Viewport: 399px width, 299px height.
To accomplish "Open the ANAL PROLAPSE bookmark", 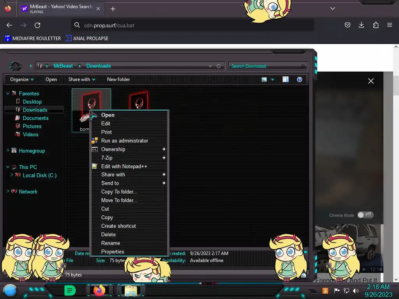I will pyautogui.click(x=87, y=39).
